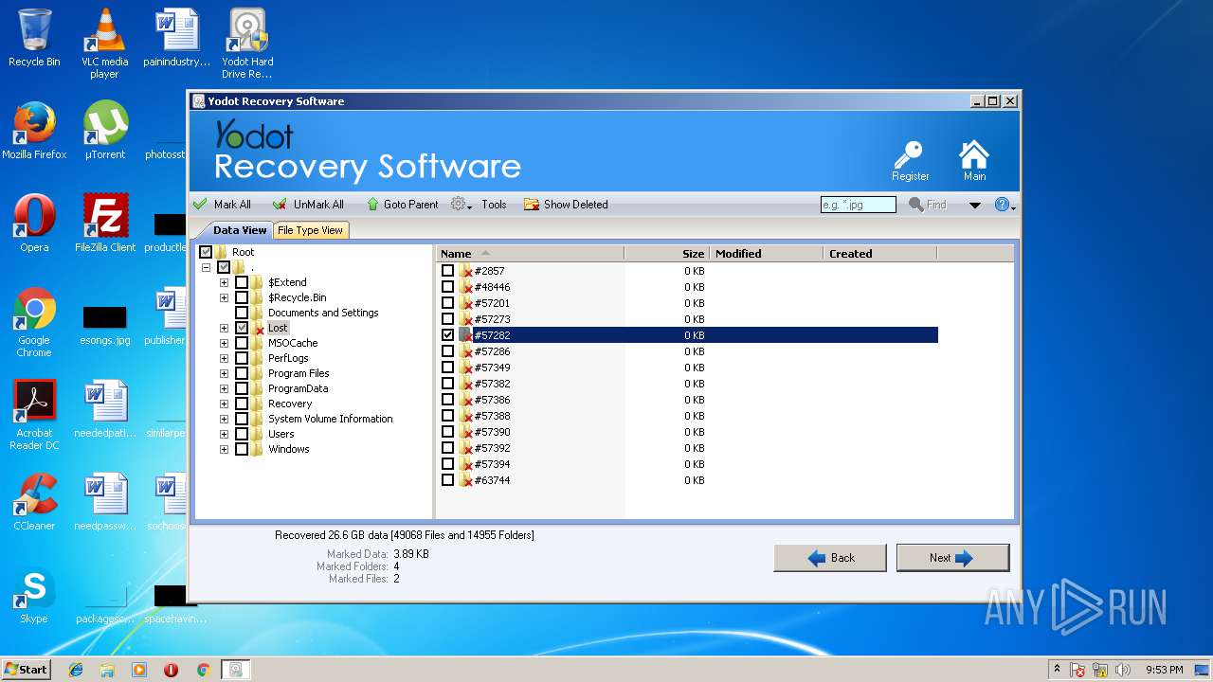The width and height of the screenshot is (1213, 682).
Task: Sort by Created column header
Action: tap(880, 253)
